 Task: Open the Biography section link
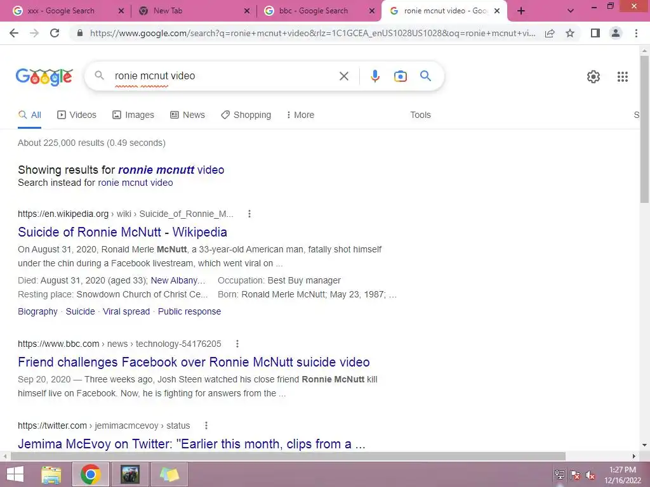click(x=37, y=312)
